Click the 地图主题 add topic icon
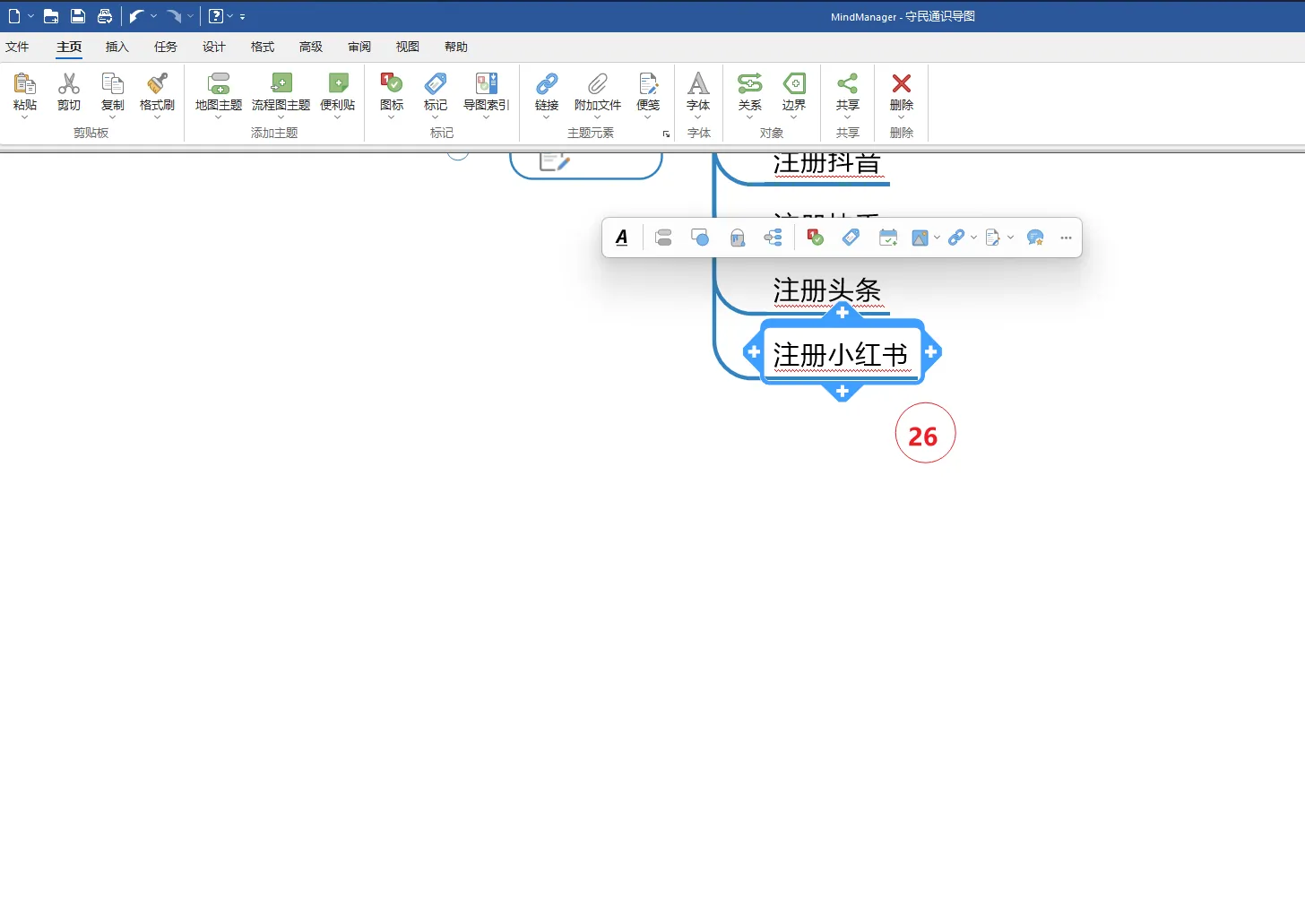The height and width of the screenshot is (908, 1305). 219,84
